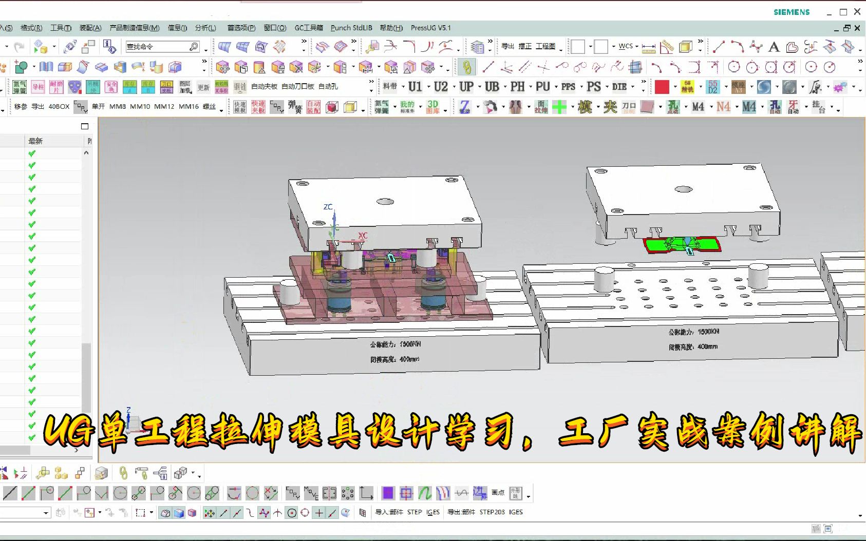Click the red color swatch in the toolbar
866x541 pixels.
click(662, 87)
